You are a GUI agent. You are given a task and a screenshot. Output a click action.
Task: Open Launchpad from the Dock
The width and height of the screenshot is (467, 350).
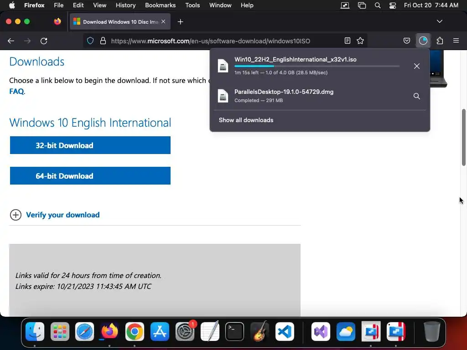coord(60,331)
